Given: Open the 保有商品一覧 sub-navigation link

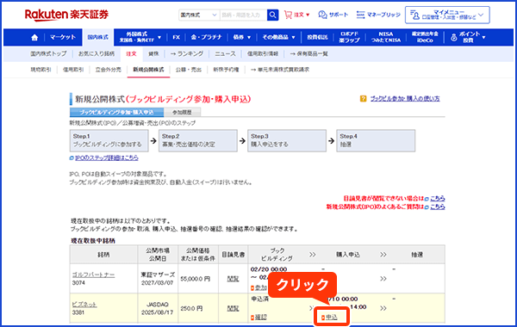Looking at the screenshot, I should point(308,53).
